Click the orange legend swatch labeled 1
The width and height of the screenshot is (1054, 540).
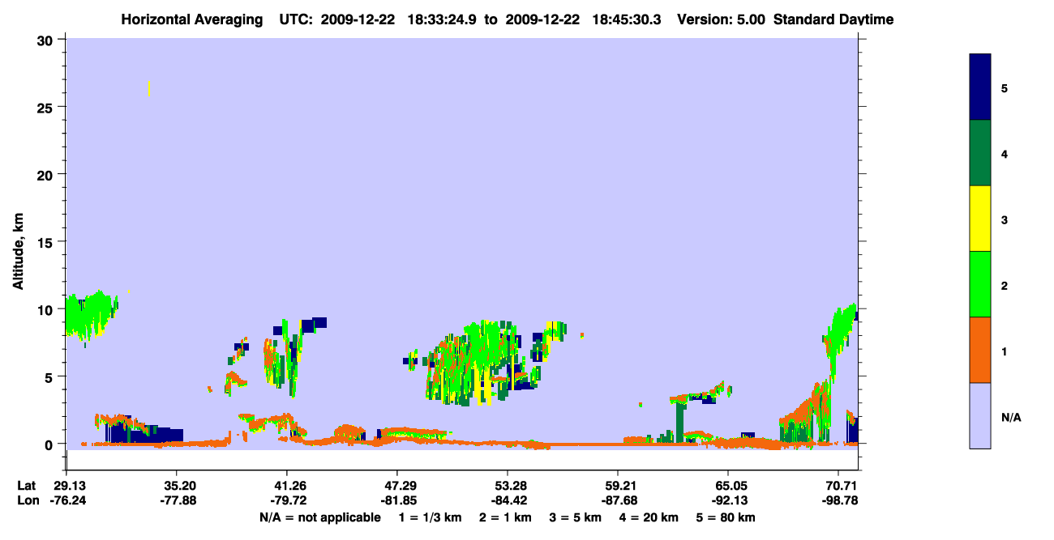coord(980,350)
